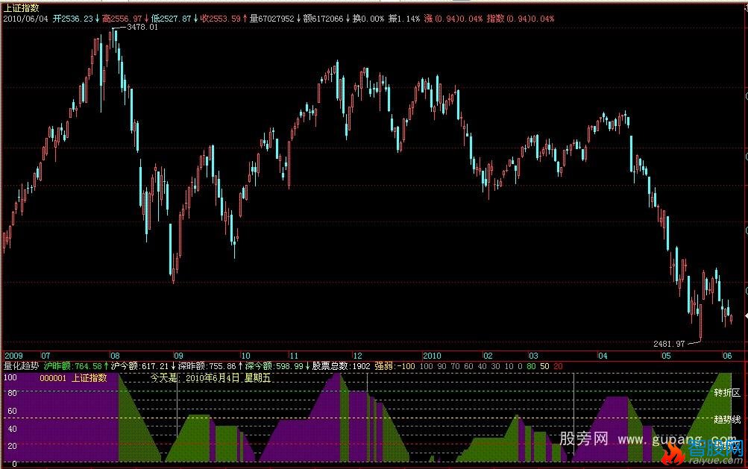Click month 08 on the time axis
The height and width of the screenshot is (469, 748).
tap(115, 356)
